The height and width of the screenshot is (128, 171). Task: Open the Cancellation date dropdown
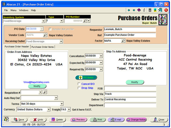101,56
